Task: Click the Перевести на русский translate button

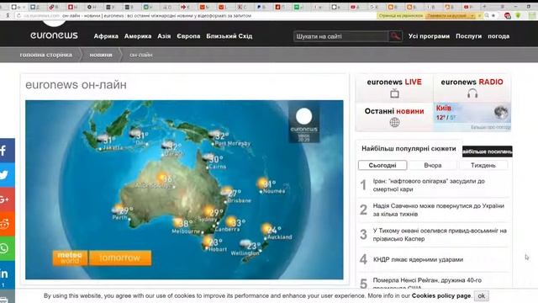Action: pos(447,16)
